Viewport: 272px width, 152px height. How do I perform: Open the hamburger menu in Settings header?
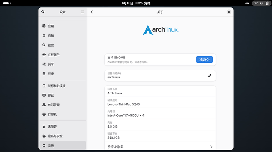click(x=82, y=12)
